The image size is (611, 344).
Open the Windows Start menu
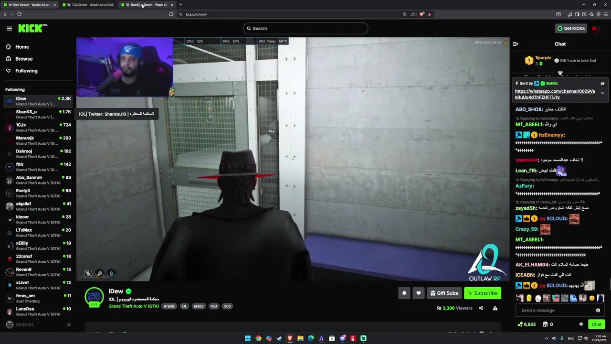248,338
